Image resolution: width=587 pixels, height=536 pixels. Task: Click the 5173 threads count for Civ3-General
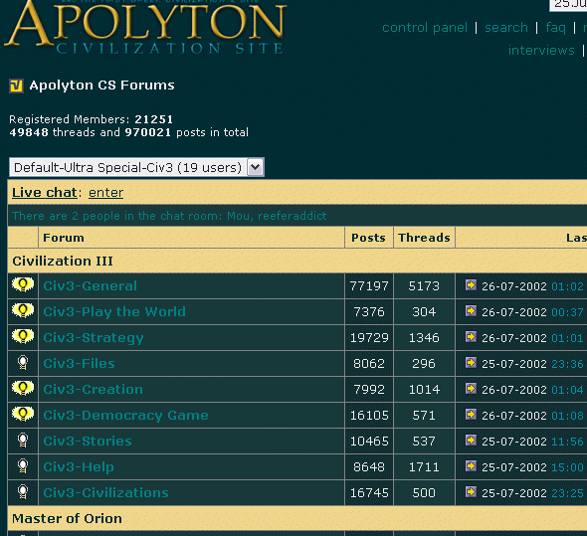[x=424, y=286]
